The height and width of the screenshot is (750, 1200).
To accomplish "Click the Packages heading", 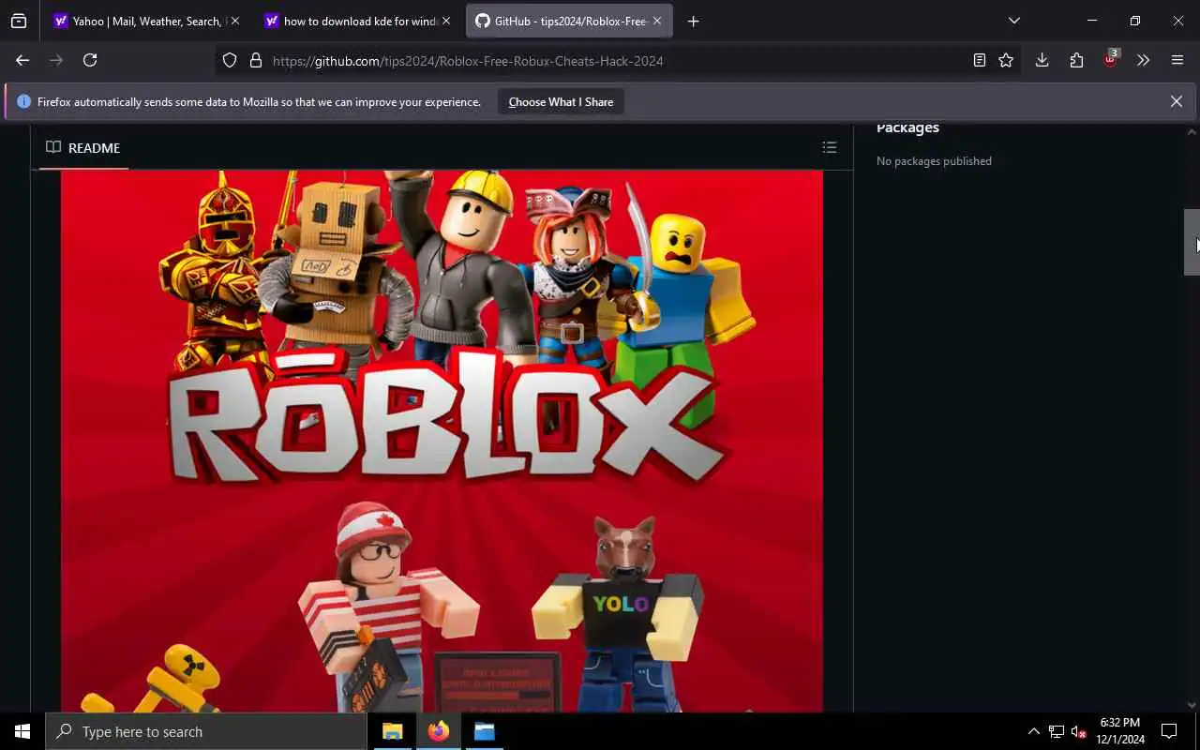I will 907,127.
